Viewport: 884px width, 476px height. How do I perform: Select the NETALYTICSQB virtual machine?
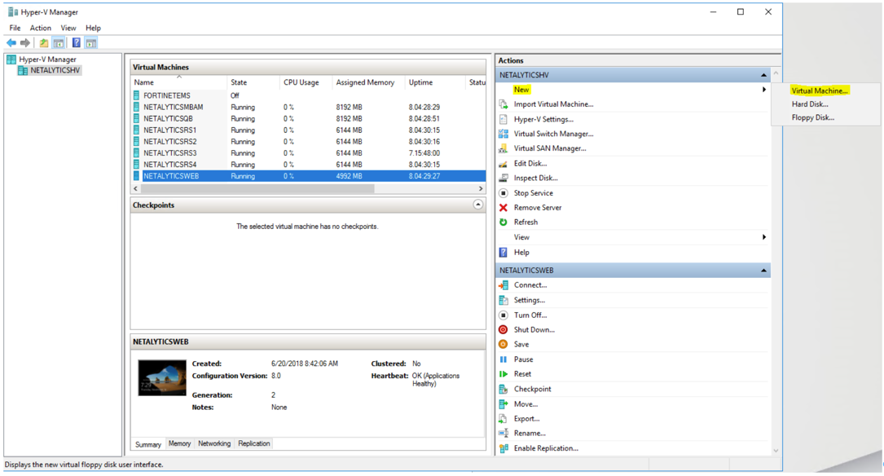(x=168, y=119)
